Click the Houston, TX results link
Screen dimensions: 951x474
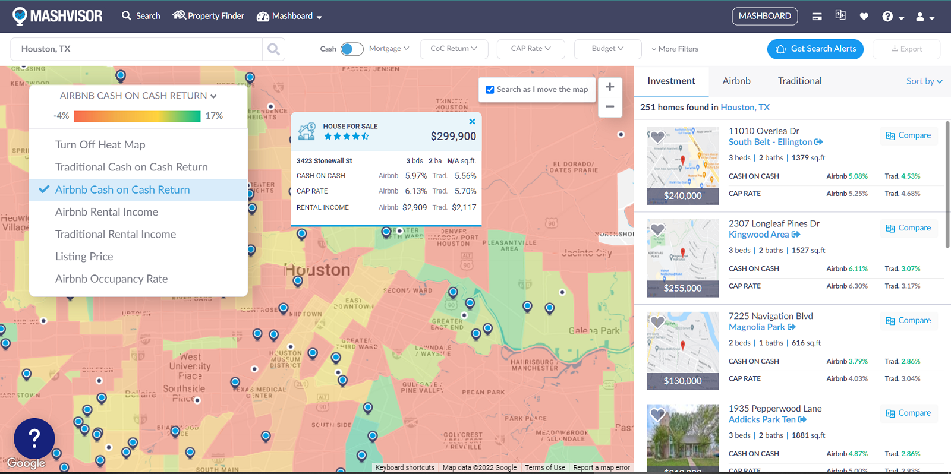click(745, 108)
